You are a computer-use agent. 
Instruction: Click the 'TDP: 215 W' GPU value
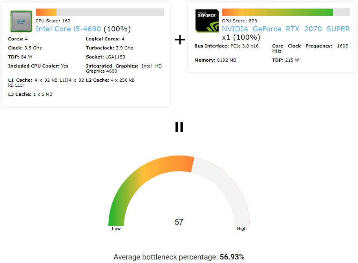285,60
